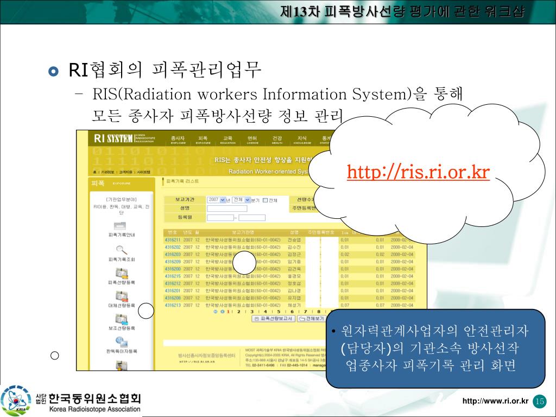556x417 pixels.
Task: Focus the 등록일 start date field
Action: coord(220,217)
